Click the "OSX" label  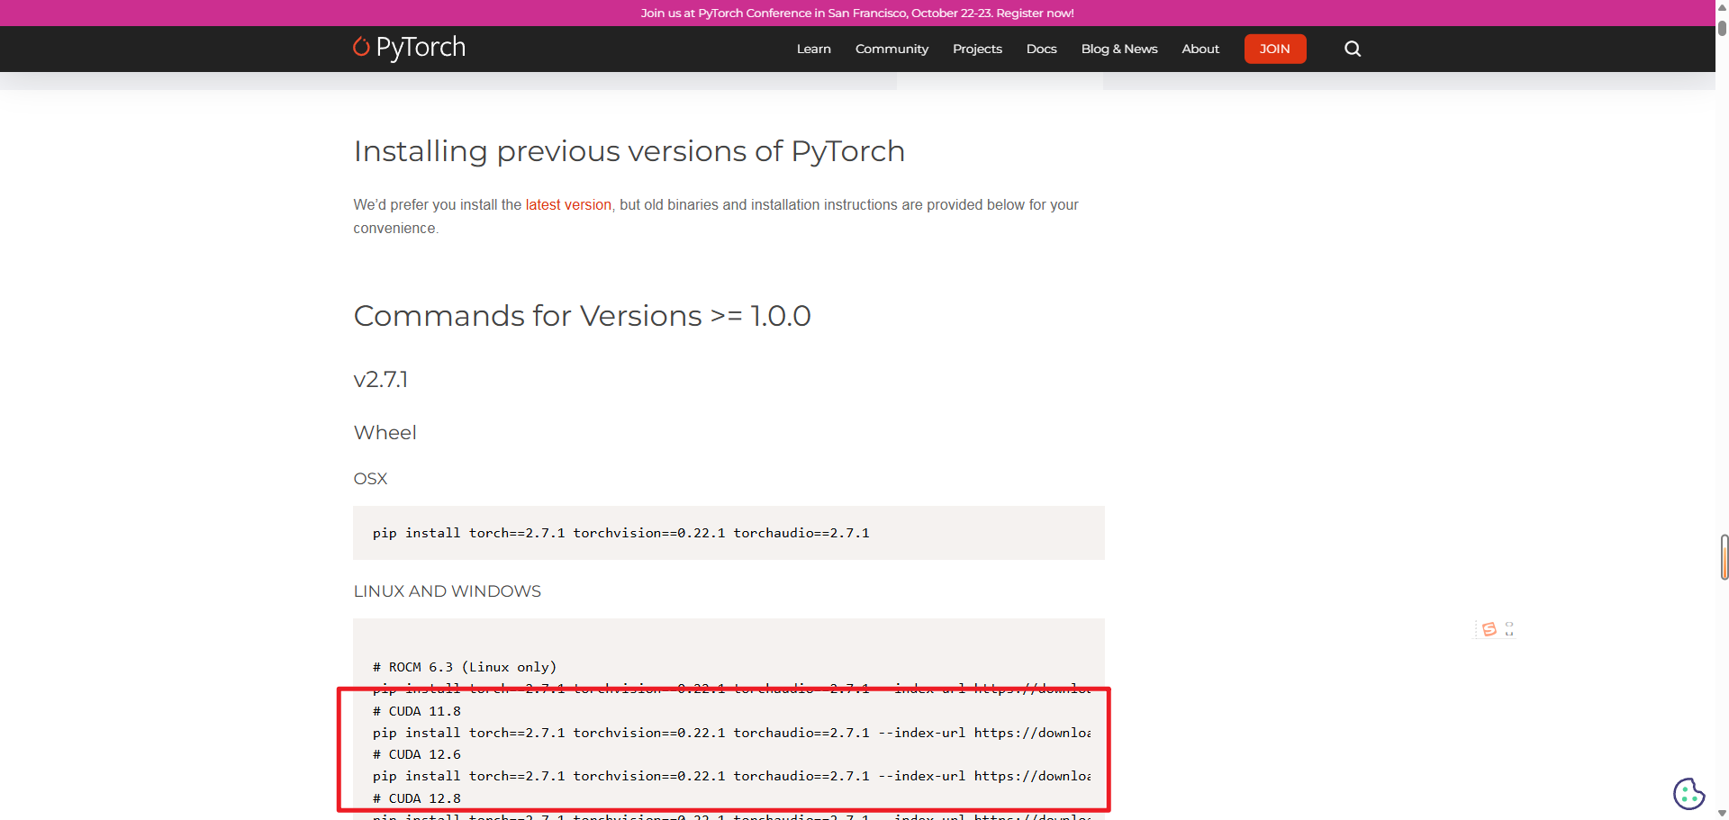(x=370, y=479)
